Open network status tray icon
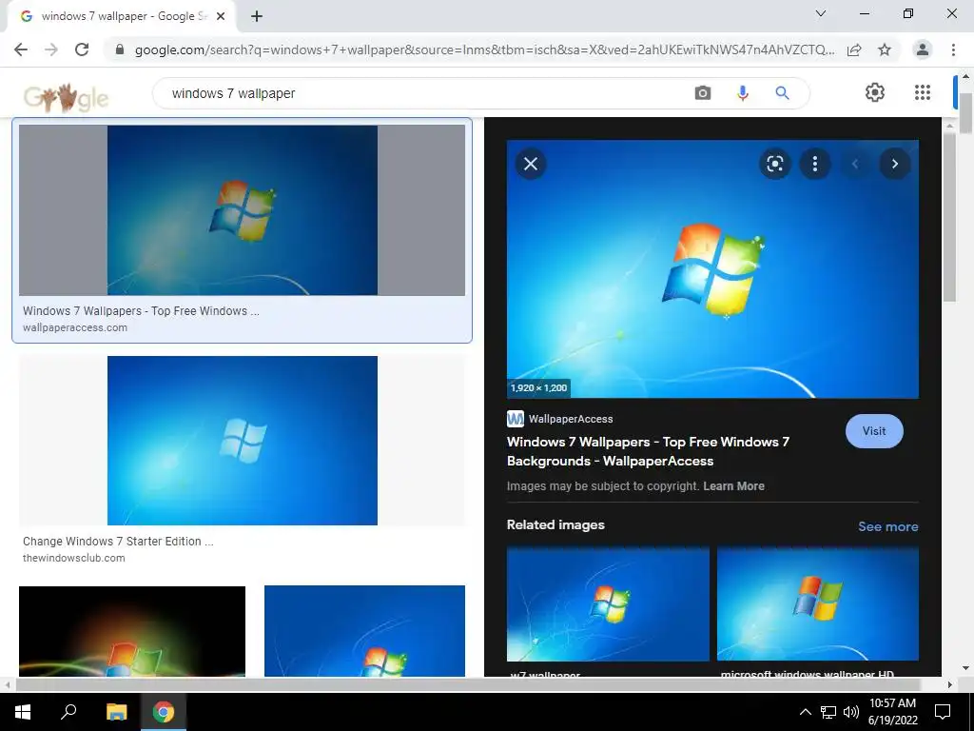This screenshot has width=974, height=731. click(x=828, y=712)
